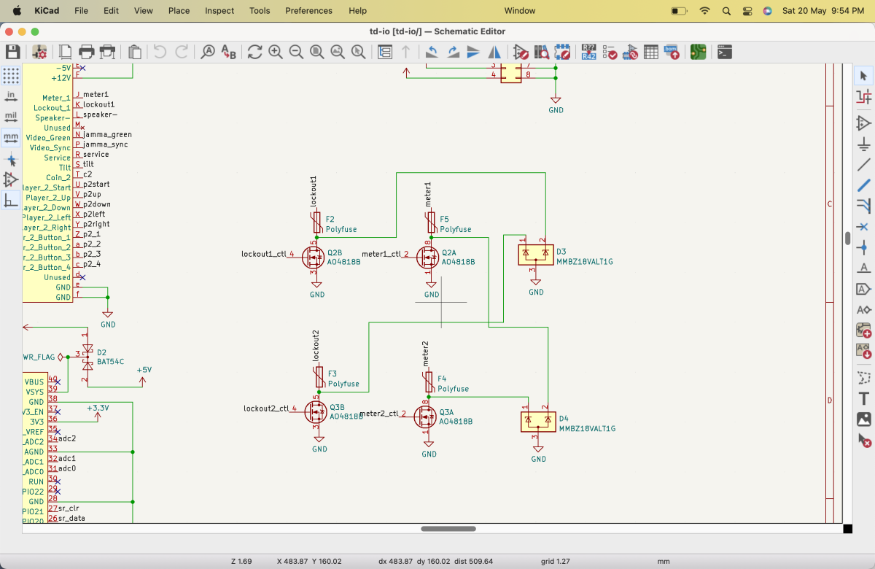Screen dimensions: 875x569
Task: Open Schematic Setup from the toolbar
Action: [39, 52]
